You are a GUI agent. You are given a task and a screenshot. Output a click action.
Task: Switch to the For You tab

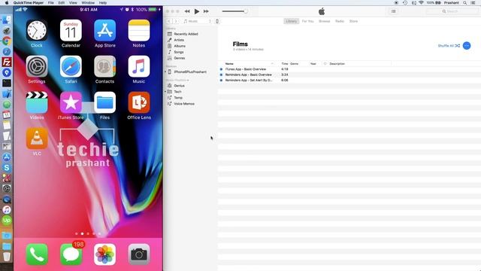pyautogui.click(x=307, y=21)
